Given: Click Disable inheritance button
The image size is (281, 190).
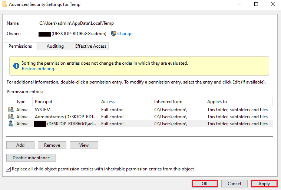Looking at the screenshot, I should point(31,157).
